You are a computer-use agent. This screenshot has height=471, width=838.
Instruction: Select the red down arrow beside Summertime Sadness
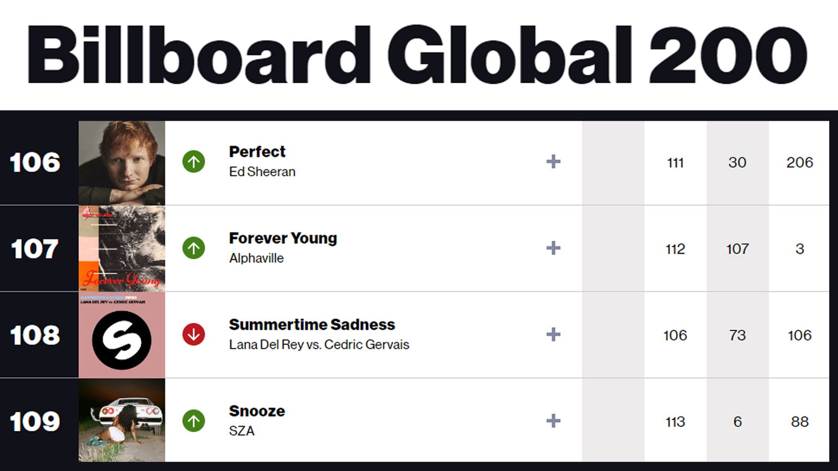[194, 335]
